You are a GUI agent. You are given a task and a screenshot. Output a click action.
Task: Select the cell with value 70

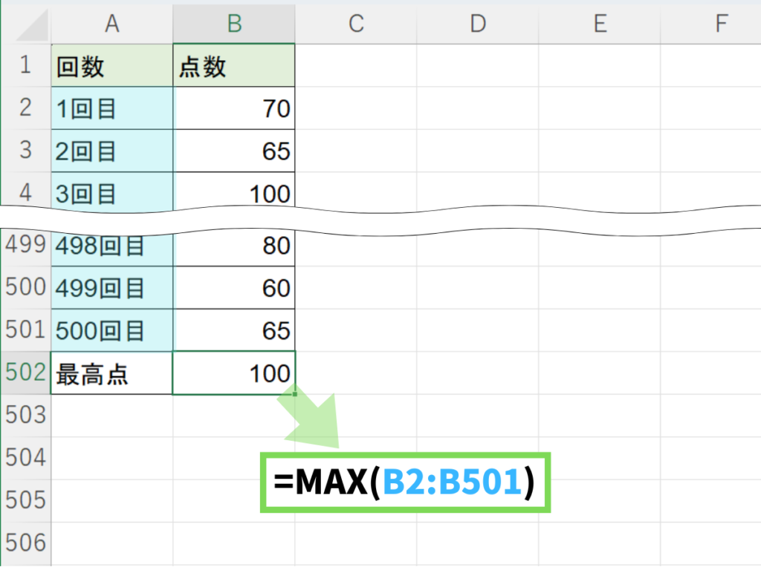click(234, 109)
